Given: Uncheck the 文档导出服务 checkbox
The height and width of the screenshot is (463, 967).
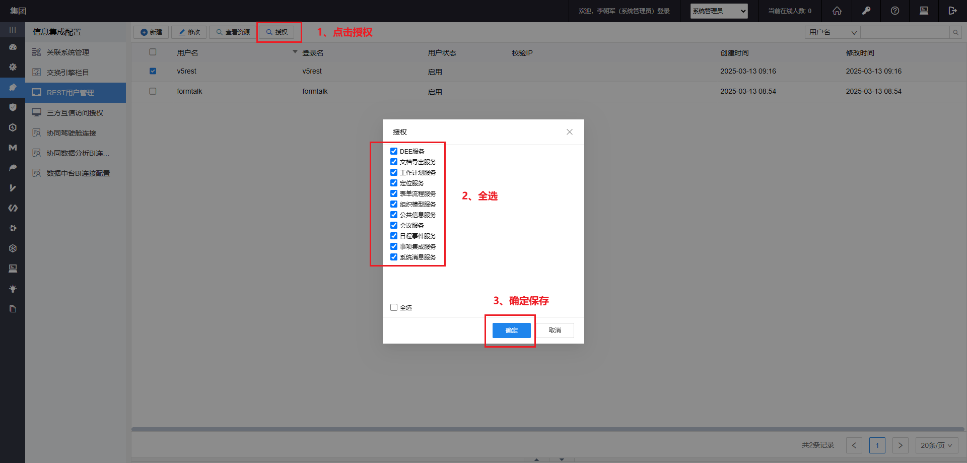Looking at the screenshot, I should [394, 162].
